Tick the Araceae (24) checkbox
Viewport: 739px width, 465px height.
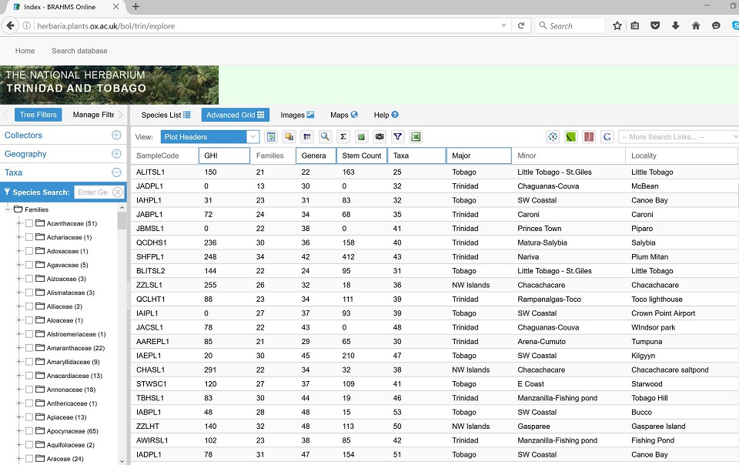pyautogui.click(x=29, y=458)
